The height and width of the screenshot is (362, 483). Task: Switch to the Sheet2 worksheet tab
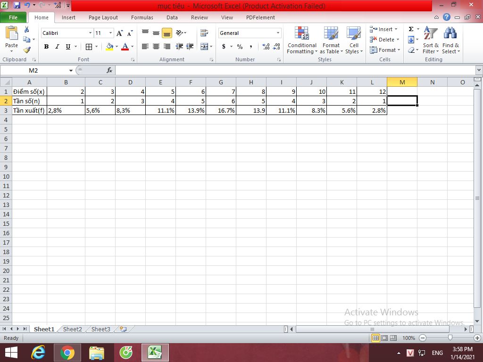coord(72,329)
